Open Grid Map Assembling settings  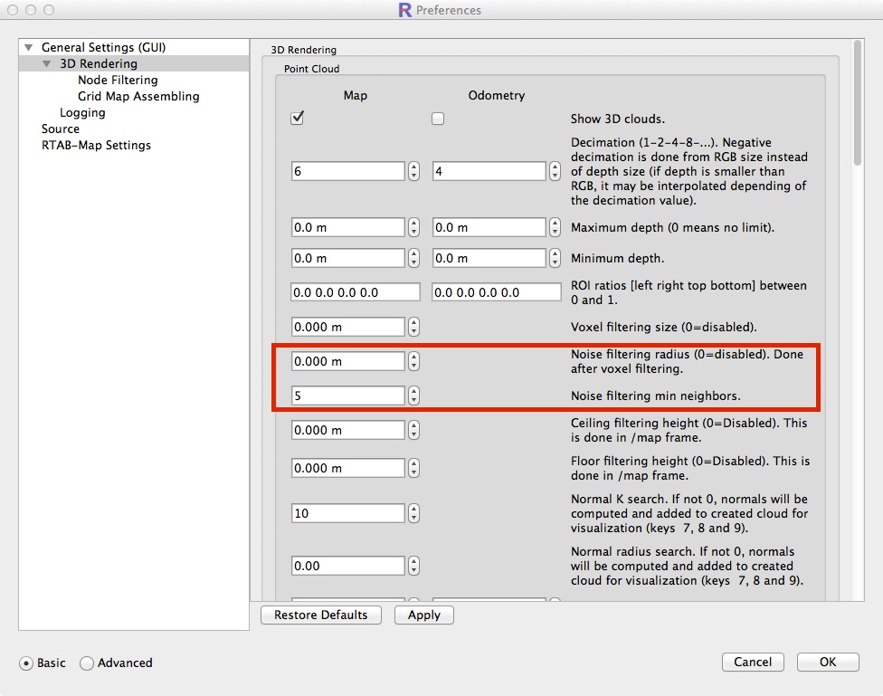[x=138, y=97]
